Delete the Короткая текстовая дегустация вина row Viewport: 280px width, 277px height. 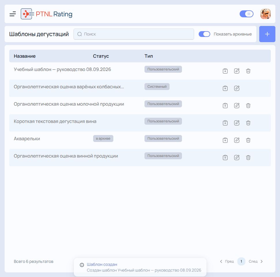pos(248,123)
